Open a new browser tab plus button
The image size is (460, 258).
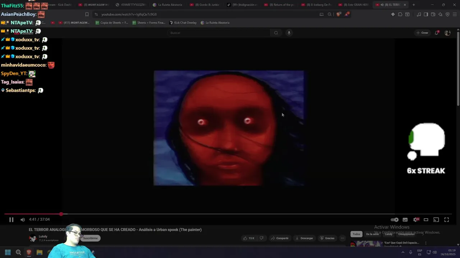[x=414, y=5]
